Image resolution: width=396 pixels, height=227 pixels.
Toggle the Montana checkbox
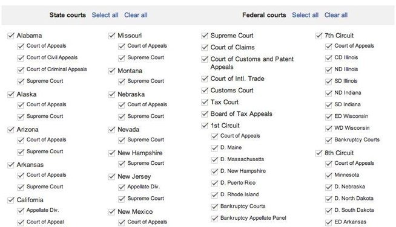click(x=111, y=71)
